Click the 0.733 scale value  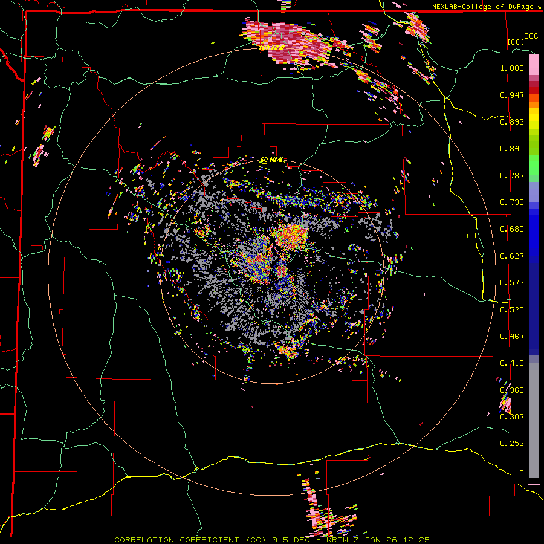pyautogui.click(x=512, y=202)
